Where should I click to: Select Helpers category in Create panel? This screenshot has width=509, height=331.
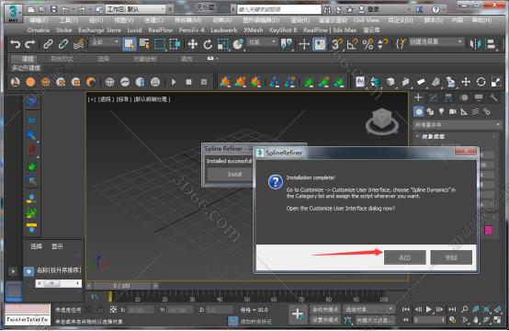pos(464,112)
